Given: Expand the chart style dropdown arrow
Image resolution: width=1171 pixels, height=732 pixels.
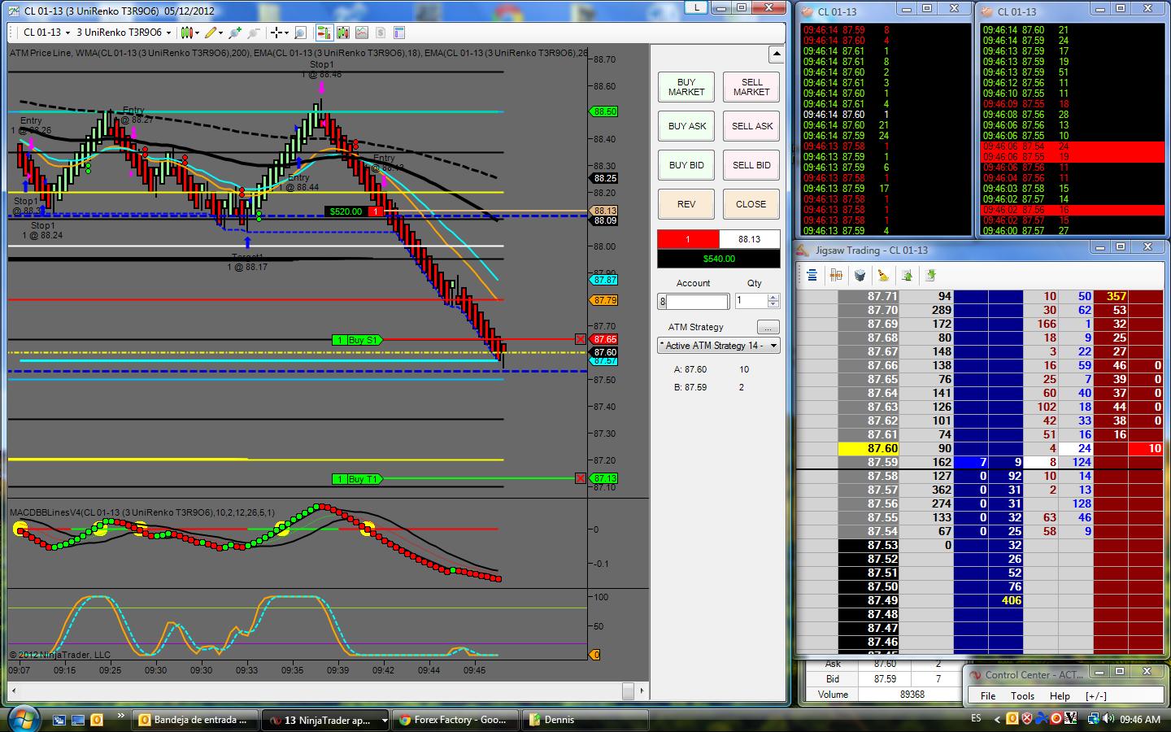Looking at the screenshot, I should [198, 33].
